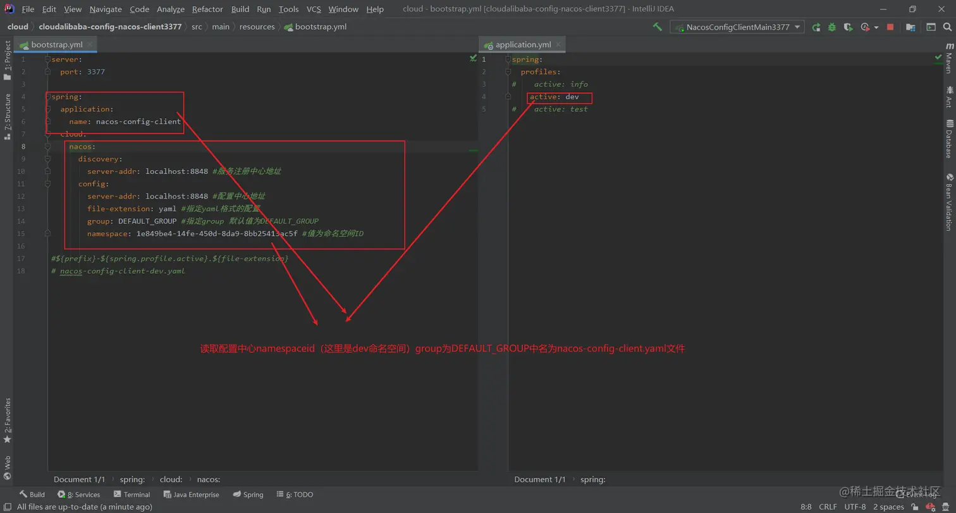956x513 pixels.
Task: Click the src breadcrumb
Action: [x=197, y=27]
